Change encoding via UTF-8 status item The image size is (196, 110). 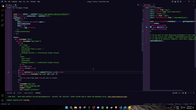160,104
